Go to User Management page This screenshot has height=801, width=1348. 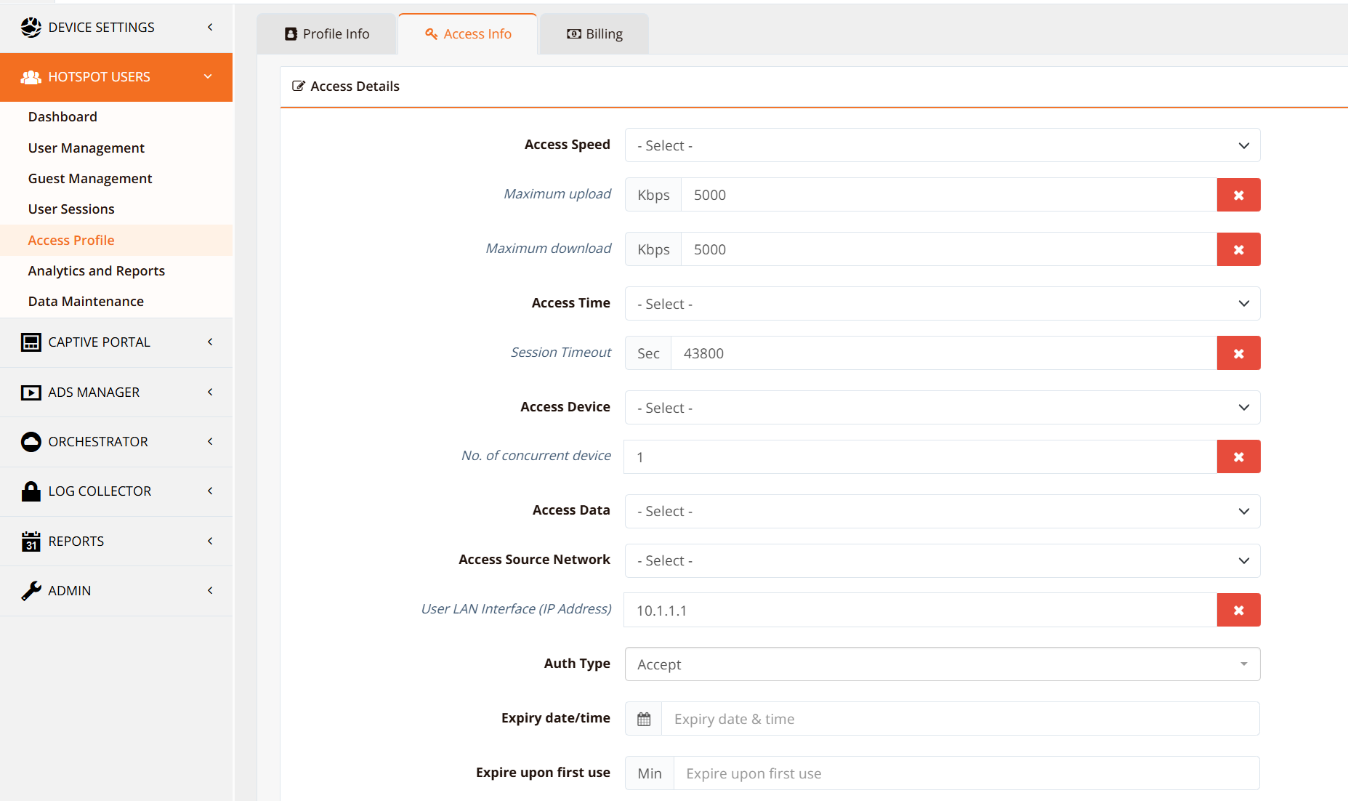86,148
